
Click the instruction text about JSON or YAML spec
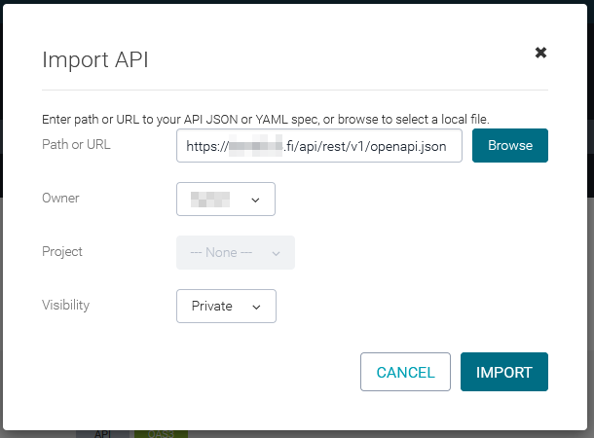click(x=265, y=120)
